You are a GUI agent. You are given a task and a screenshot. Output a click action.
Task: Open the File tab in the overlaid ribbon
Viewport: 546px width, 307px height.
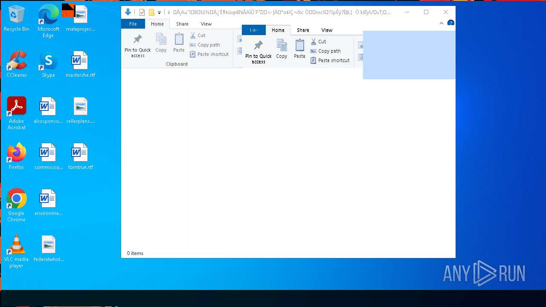coord(254,30)
